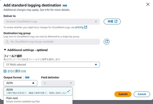Click the pricing link

tap(79, 27)
